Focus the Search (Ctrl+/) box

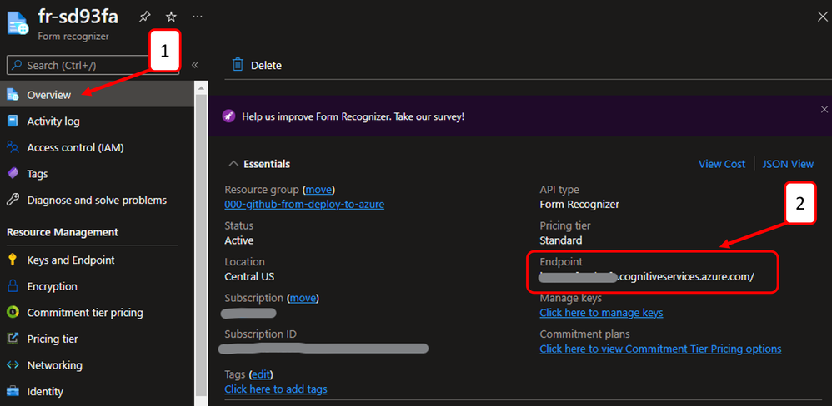(x=93, y=65)
